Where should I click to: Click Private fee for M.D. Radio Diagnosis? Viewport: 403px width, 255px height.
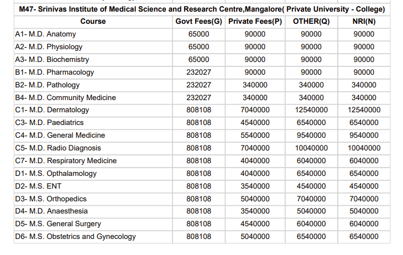pos(255,148)
